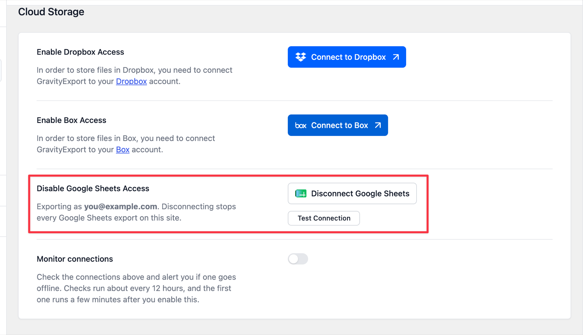Viewport: 583px width, 335px height.
Task: Click Disconnect Google Sheets button
Action: tap(352, 193)
